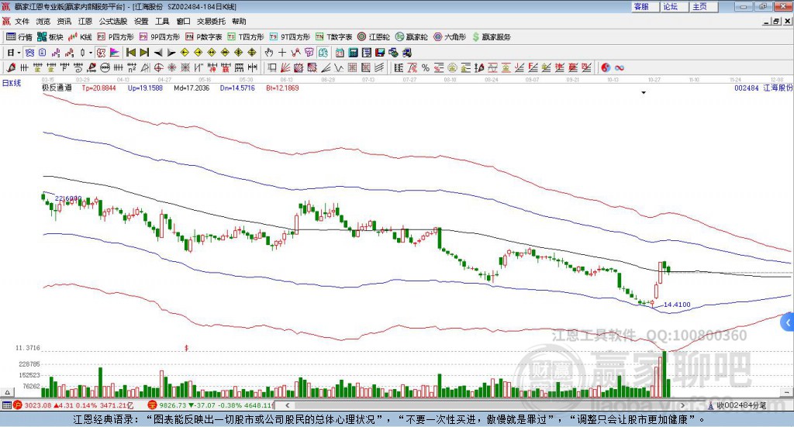The width and height of the screenshot is (794, 427).
Task: Select the fan lines drawing tool
Action: 285,67
